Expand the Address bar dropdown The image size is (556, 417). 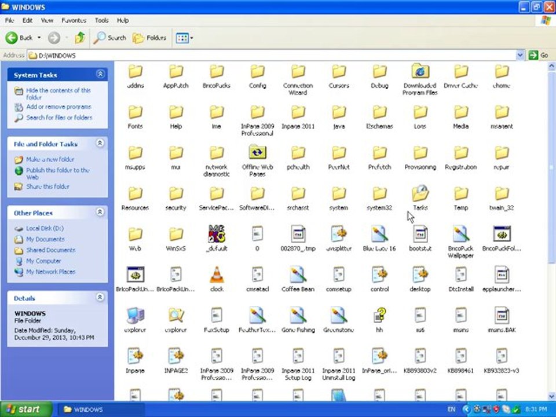click(x=520, y=56)
